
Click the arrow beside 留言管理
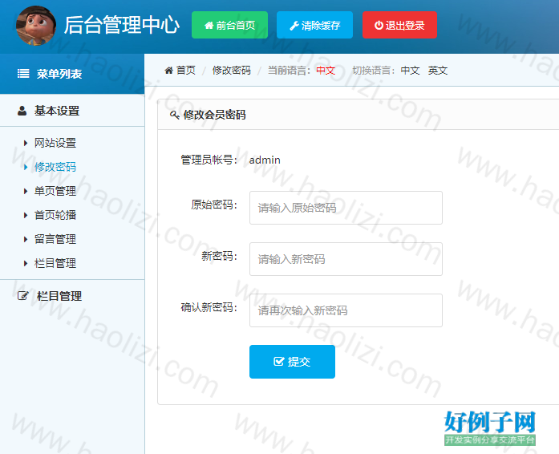pos(26,240)
